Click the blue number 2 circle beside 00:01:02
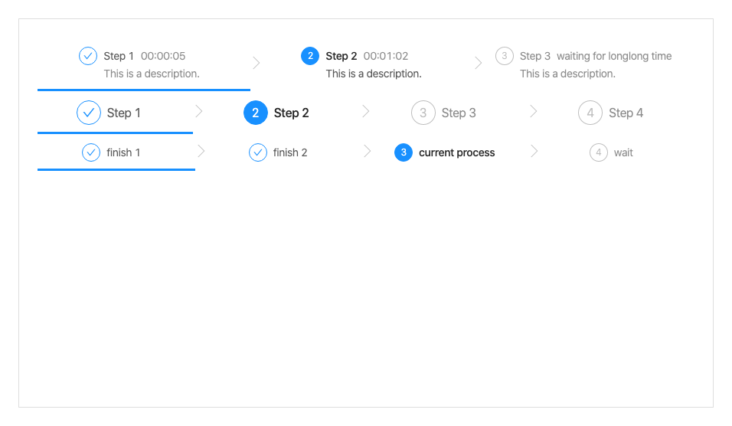 [x=310, y=56]
